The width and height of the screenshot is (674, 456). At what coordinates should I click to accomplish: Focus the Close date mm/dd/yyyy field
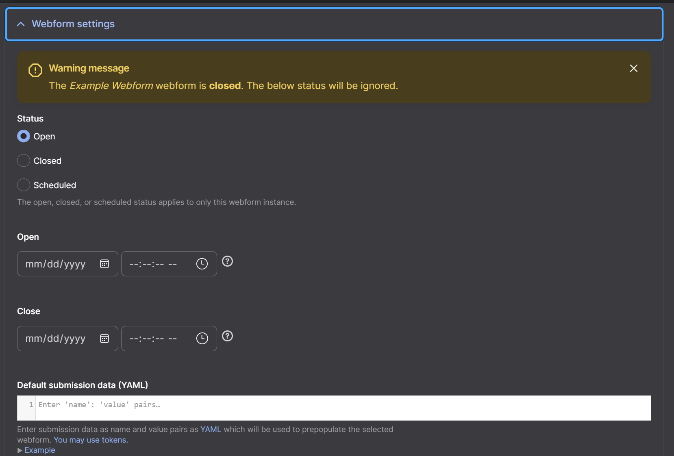[67, 339]
